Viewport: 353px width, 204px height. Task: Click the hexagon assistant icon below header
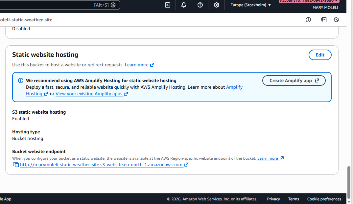click(336, 20)
